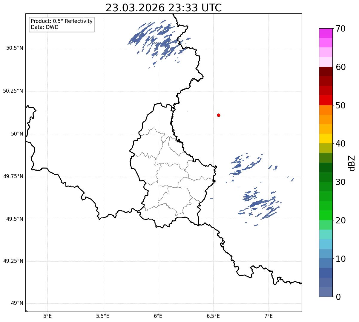Click the title text 23.03.2026 23:33 UTC
The image size is (359, 322).
click(164, 8)
